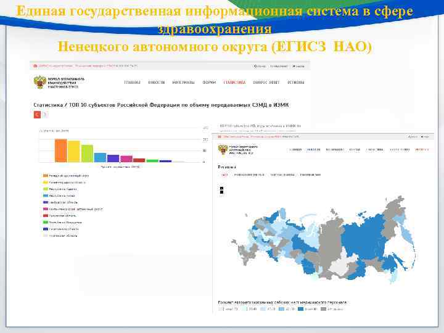
Task: Open the Материалы menu item in the statistics portal
Action: click(x=184, y=83)
